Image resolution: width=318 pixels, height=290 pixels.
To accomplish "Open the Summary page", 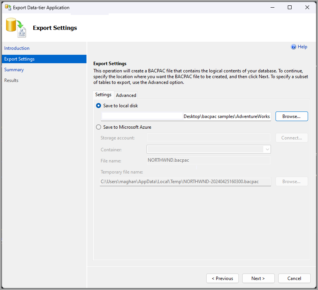I will coord(14,69).
